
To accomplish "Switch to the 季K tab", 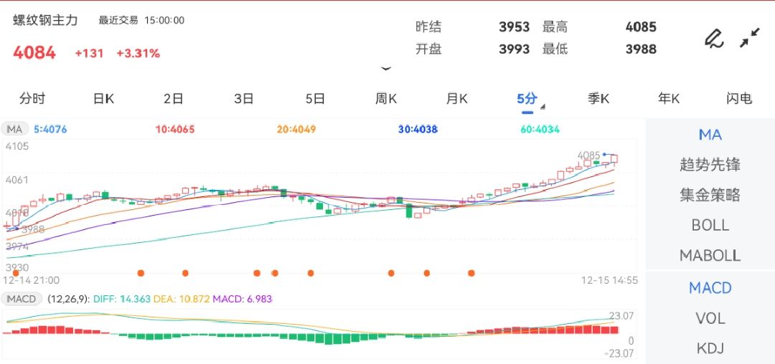I will pyautogui.click(x=598, y=99).
